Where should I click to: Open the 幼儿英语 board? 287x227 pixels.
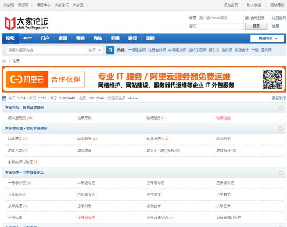click(154, 139)
